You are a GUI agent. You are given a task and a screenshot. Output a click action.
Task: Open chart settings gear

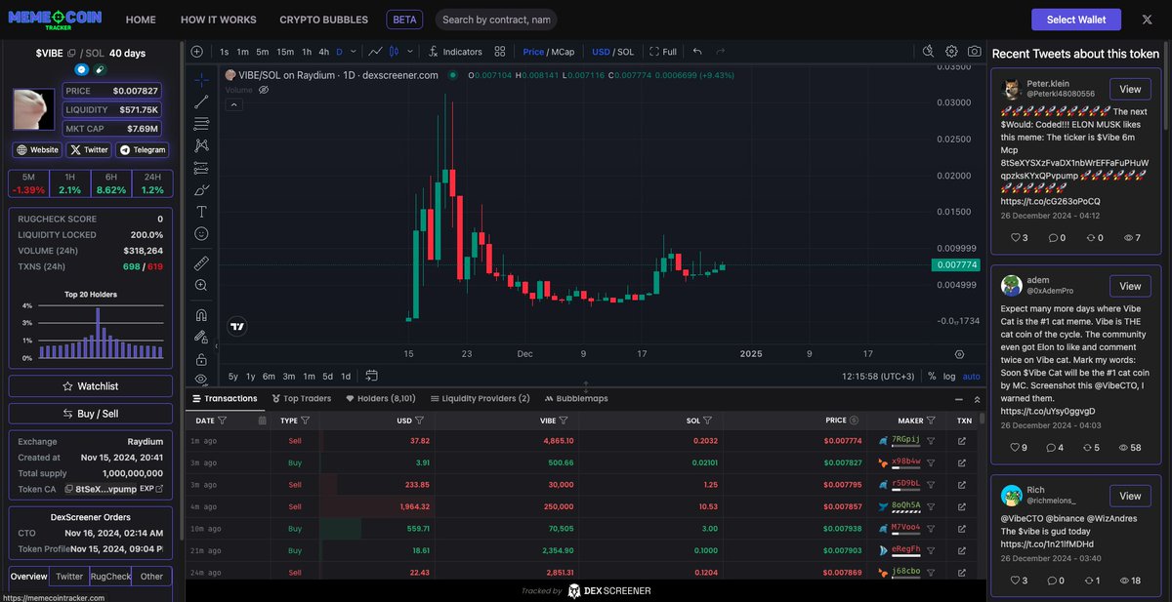[952, 52]
